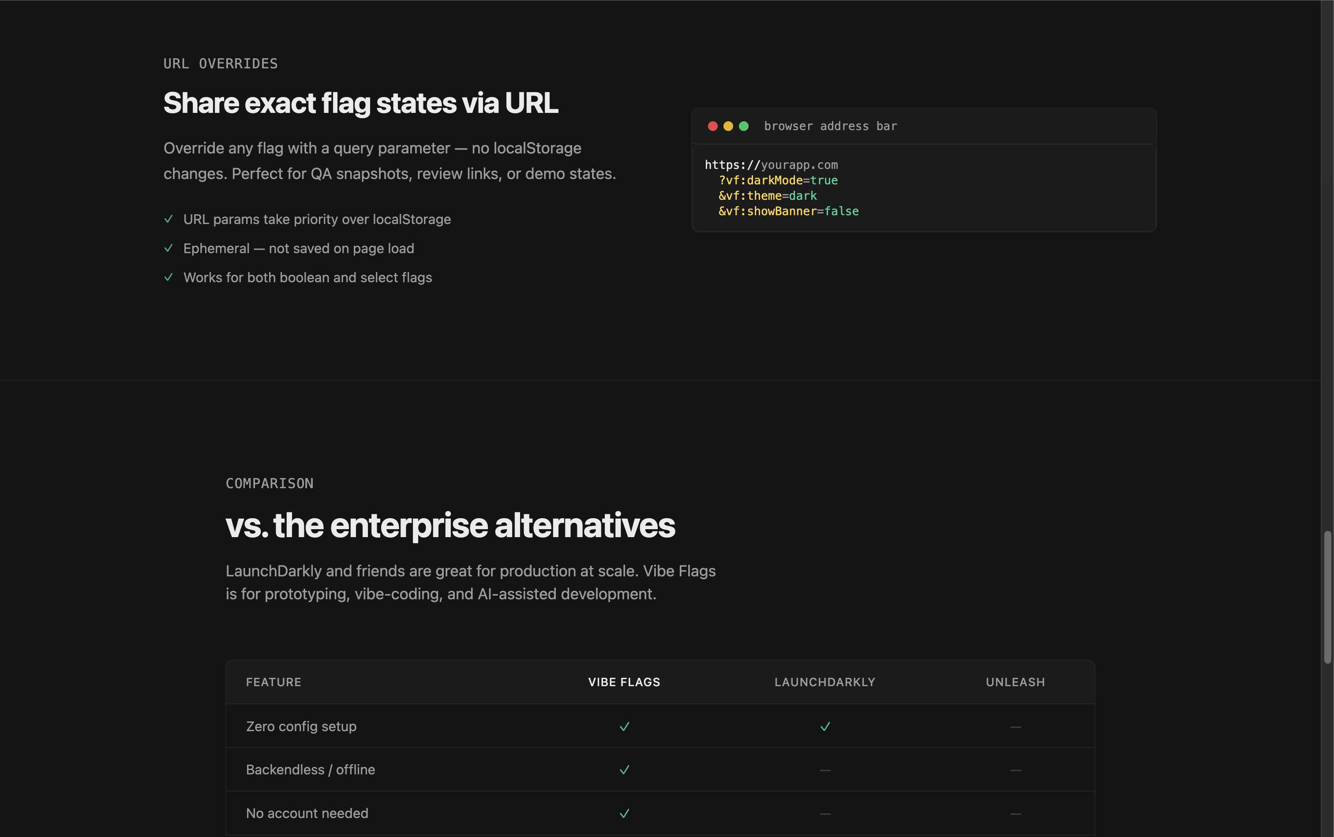Viewport: 1334px width, 837px height.
Task: Select the LAUNCHDARKLY column header
Action: point(824,682)
